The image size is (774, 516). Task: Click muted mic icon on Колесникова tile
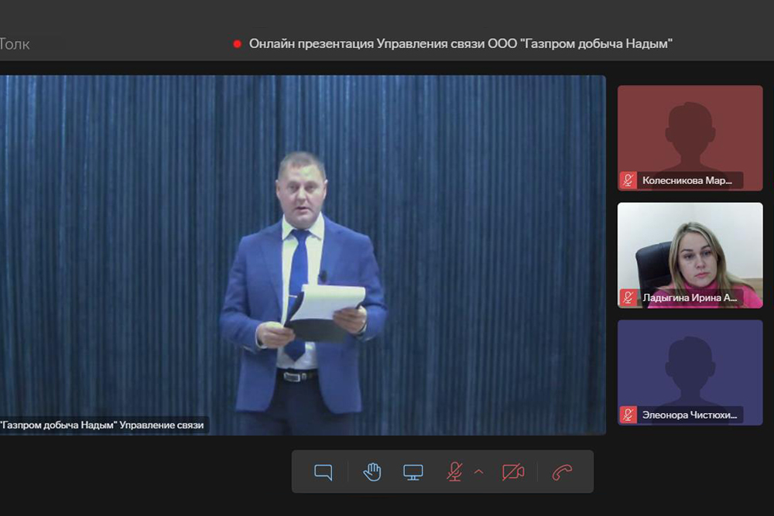[628, 181]
